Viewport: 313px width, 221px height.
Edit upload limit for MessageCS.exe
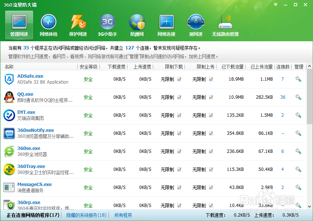(x=211, y=187)
